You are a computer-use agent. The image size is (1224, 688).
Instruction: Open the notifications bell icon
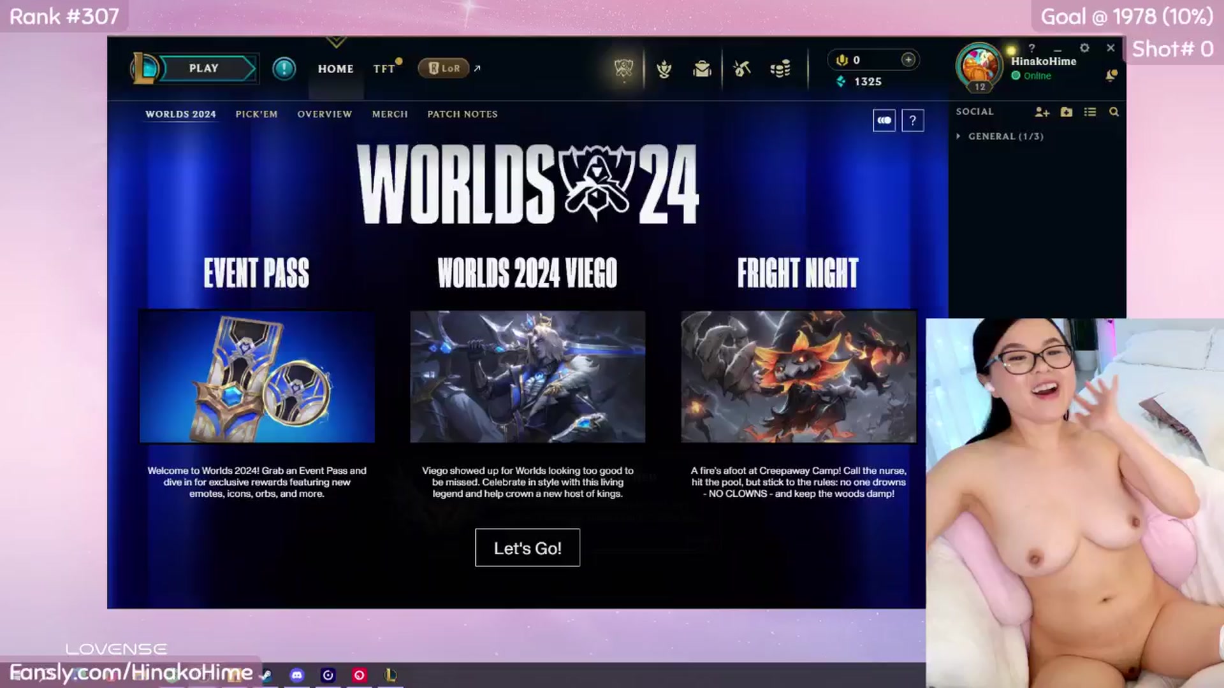click(x=1111, y=76)
